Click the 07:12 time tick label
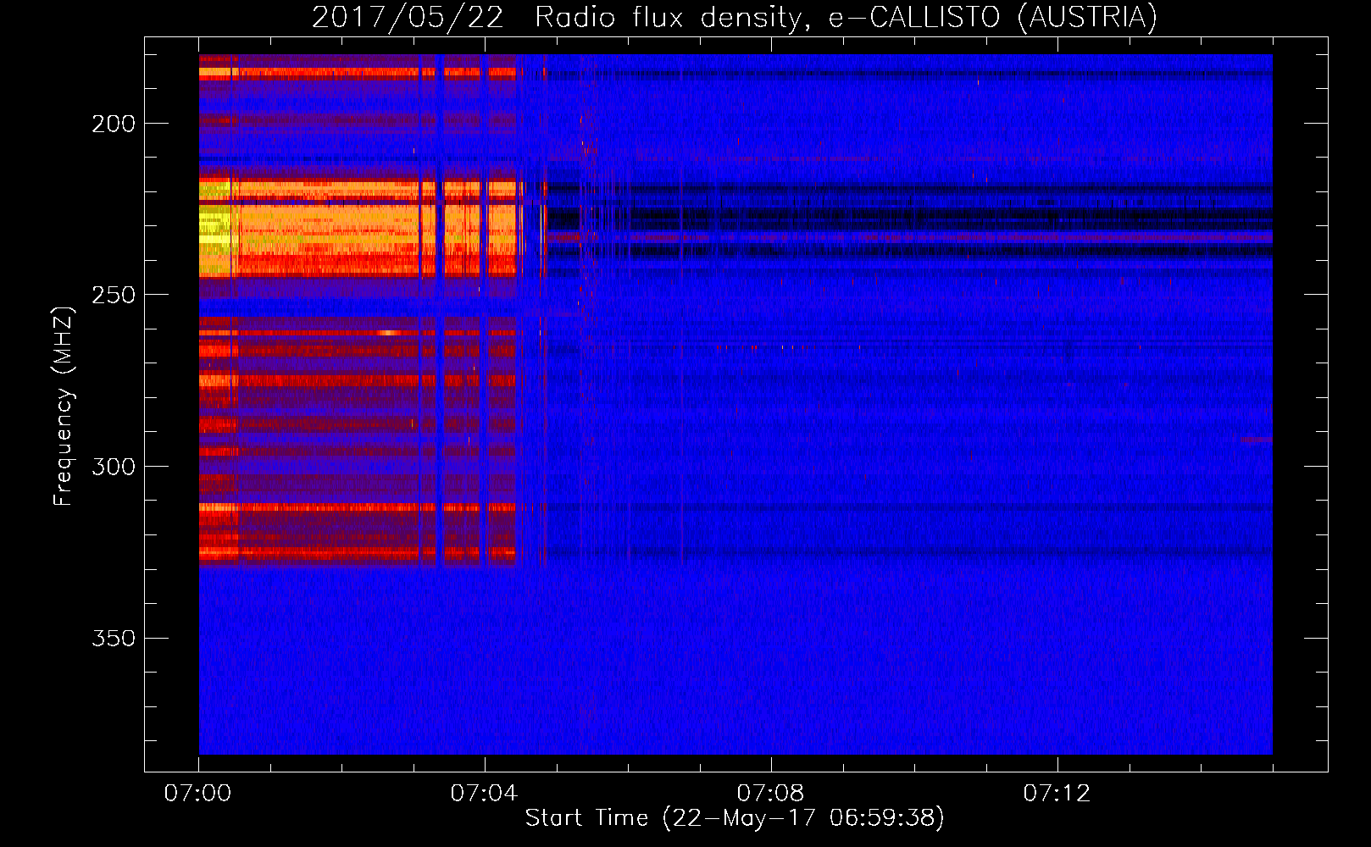 [1057, 793]
